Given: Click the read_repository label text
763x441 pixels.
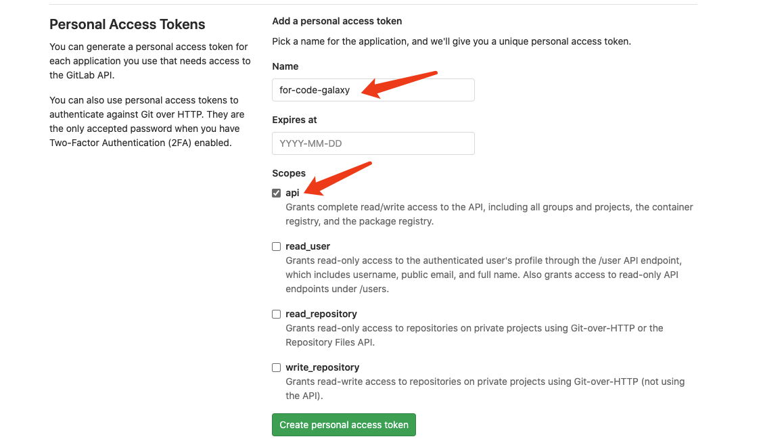Looking at the screenshot, I should 321,314.
